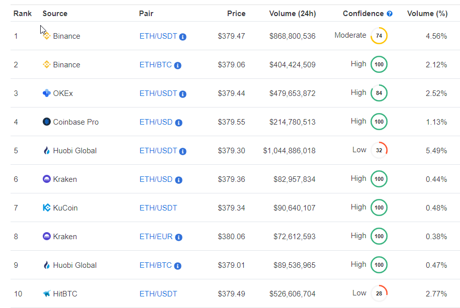Image resolution: width=460 pixels, height=308 pixels.
Task: Click the volume $868,800,536
Action: (293, 36)
